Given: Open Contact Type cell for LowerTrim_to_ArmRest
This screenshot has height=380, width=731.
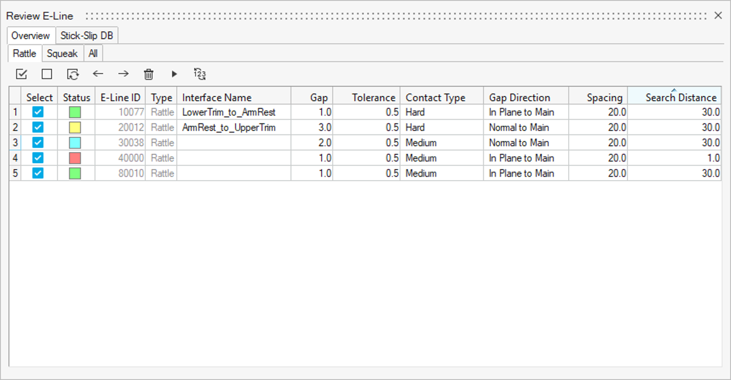Looking at the screenshot, I should (x=441, y=112).
